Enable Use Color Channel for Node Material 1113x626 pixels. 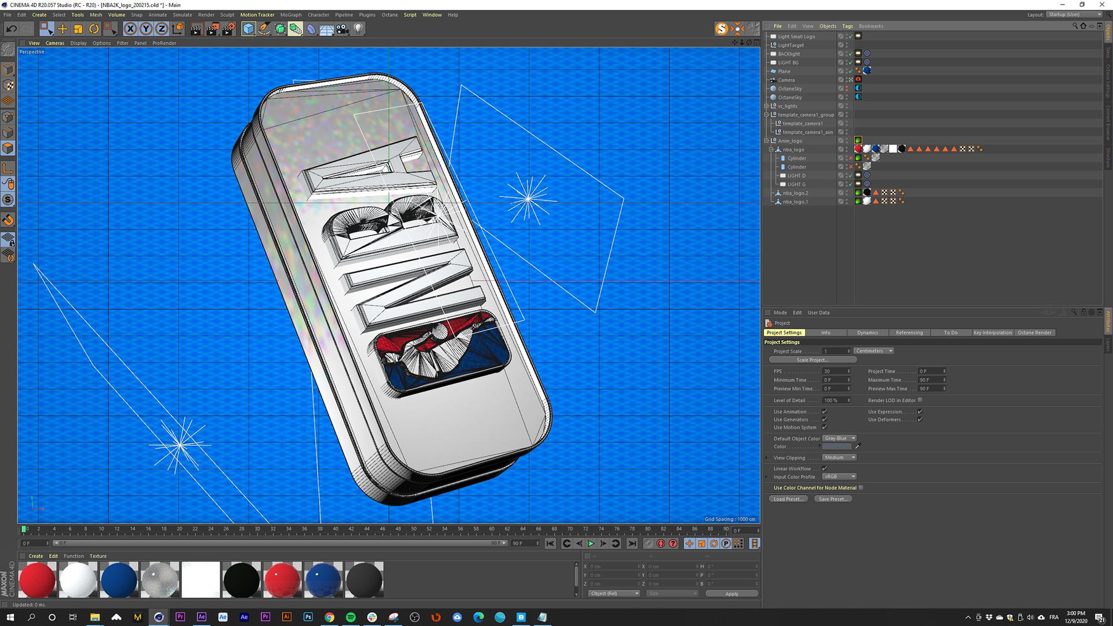coord(861,487)
